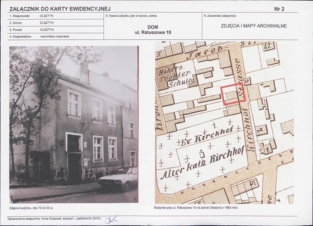Select the "2. Gmina" field row
The height and width of the screenshot is (226, 313).
56,23
